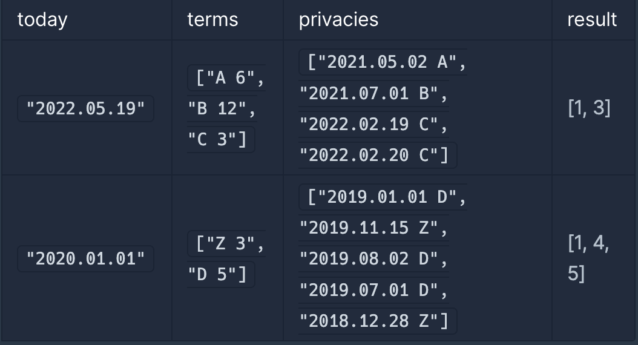Select the "2022.05.19" today value
The height and width of the screenshot is (345, 638).
[85, 108]
